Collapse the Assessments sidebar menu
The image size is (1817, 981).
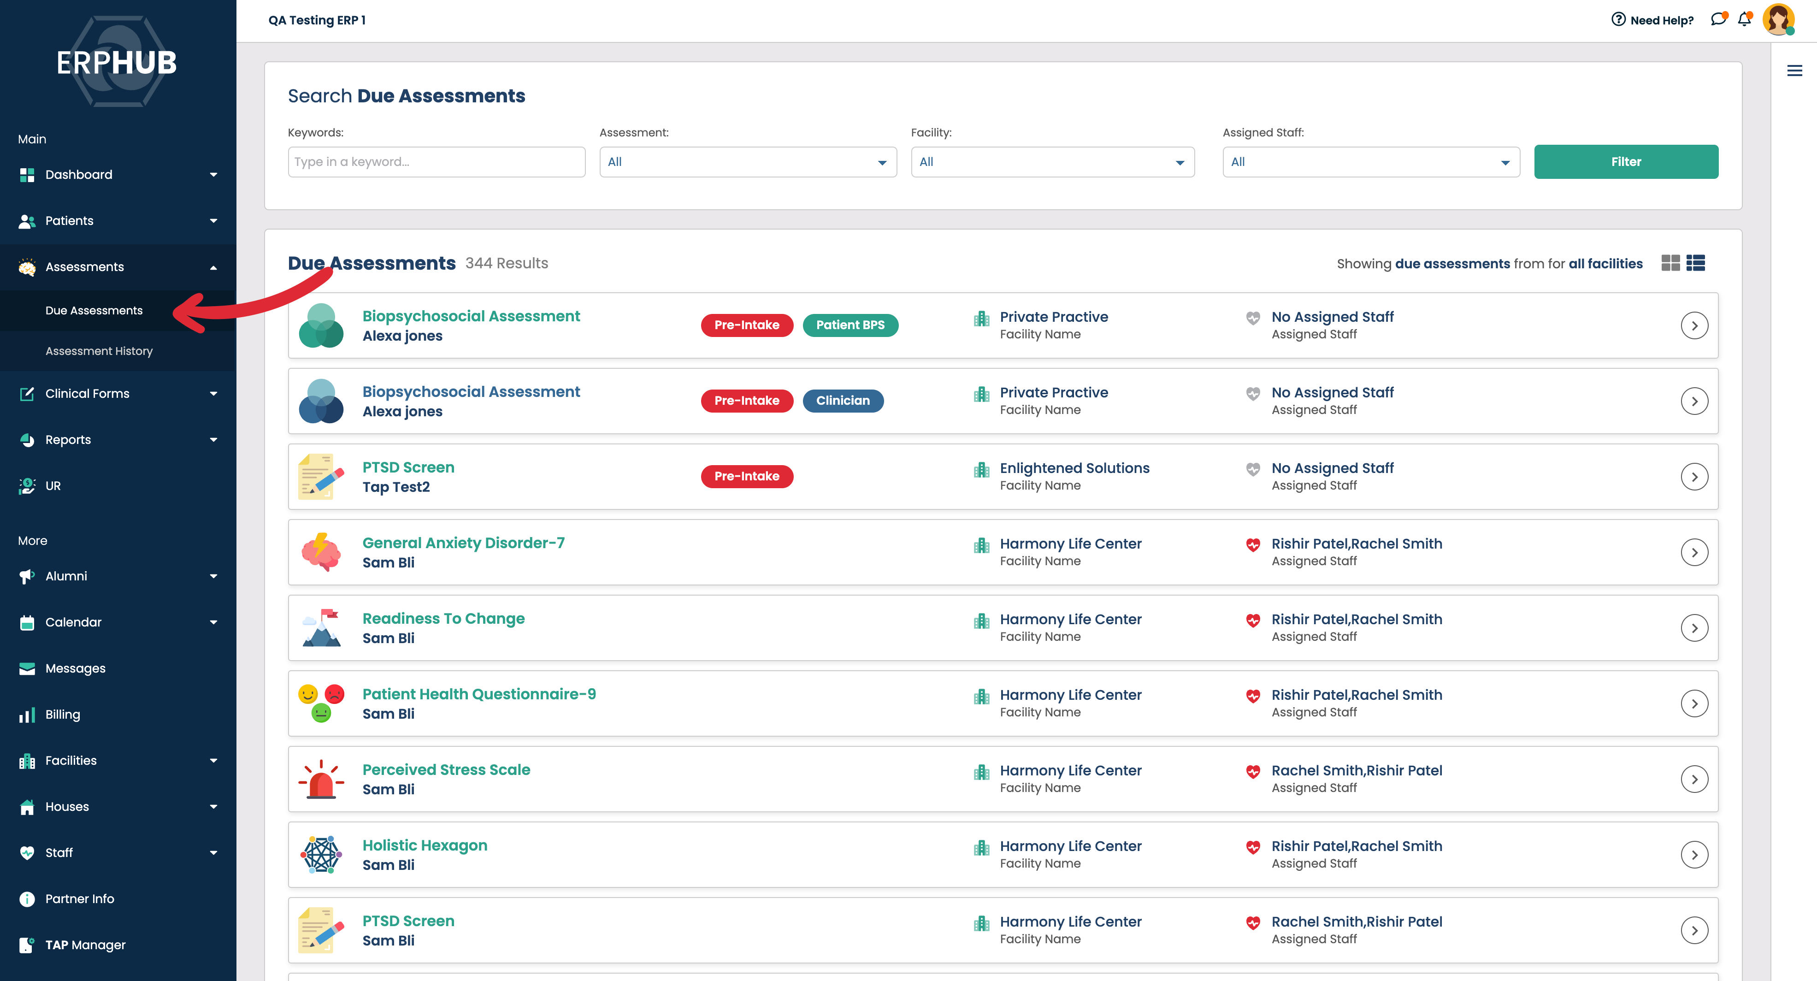213,267
